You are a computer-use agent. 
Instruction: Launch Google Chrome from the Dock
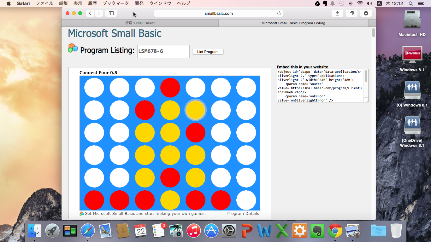[335, 231]
